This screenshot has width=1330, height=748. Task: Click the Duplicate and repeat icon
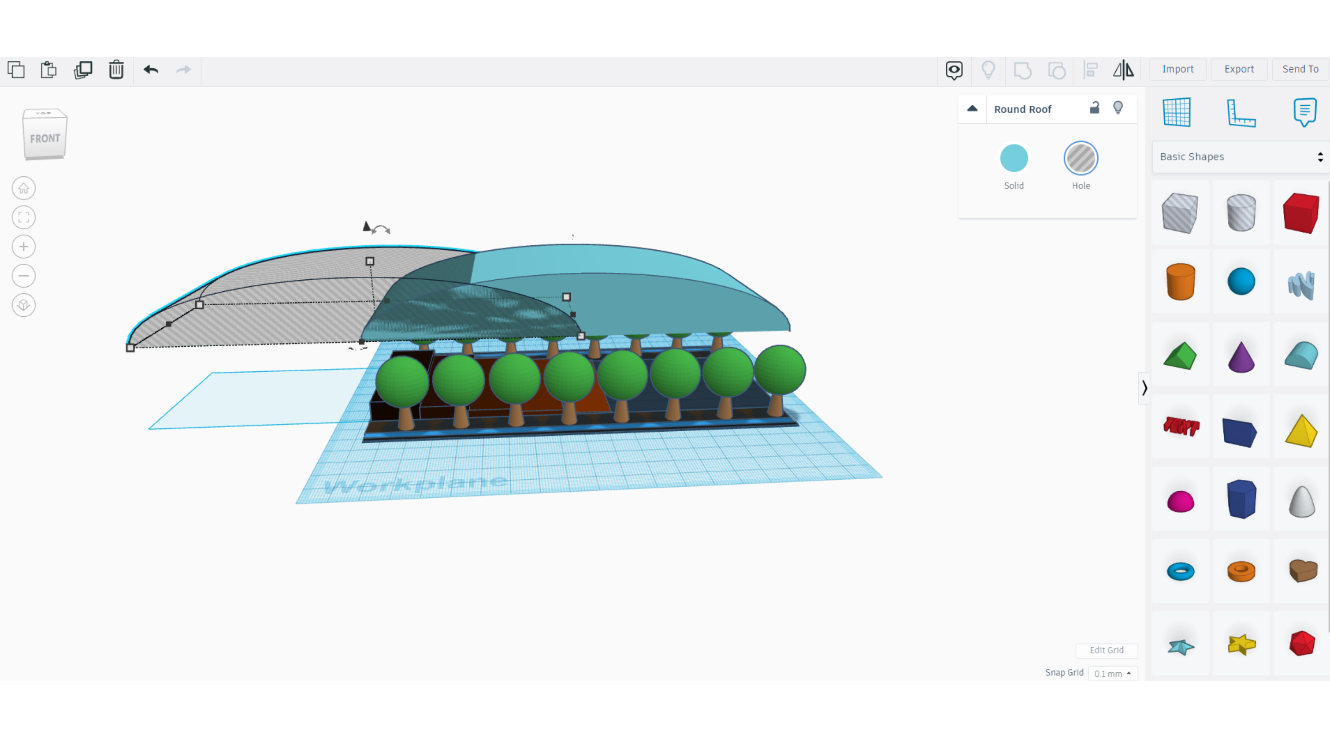[x=83, y=70]
